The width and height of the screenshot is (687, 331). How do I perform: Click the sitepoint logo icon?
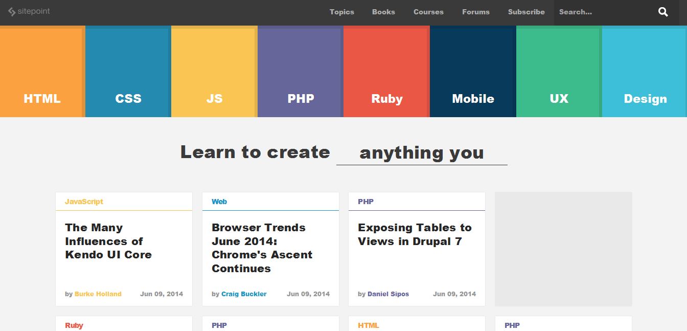11,11
